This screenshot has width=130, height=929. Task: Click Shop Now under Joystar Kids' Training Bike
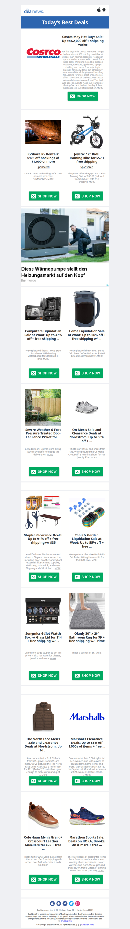[x=87, y=196]
